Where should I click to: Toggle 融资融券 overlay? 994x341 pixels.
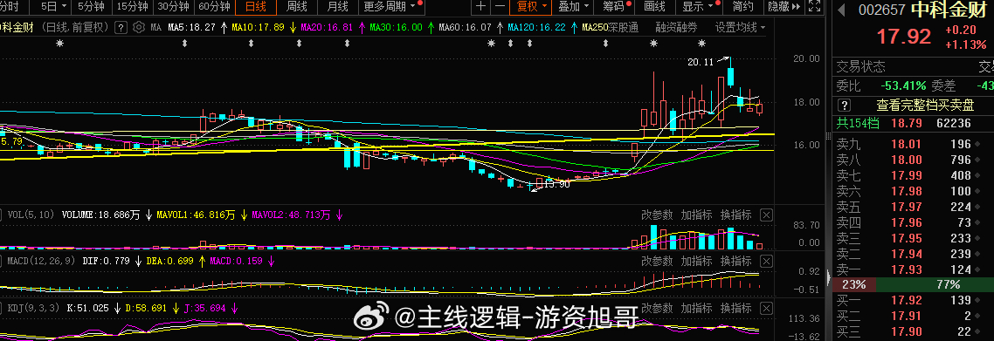pos(676,28)
